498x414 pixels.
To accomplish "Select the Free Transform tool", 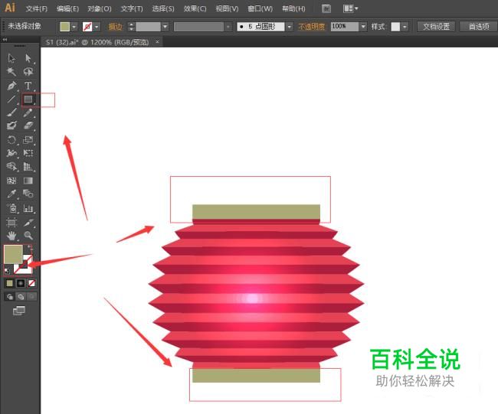I will tap(28, 153).
